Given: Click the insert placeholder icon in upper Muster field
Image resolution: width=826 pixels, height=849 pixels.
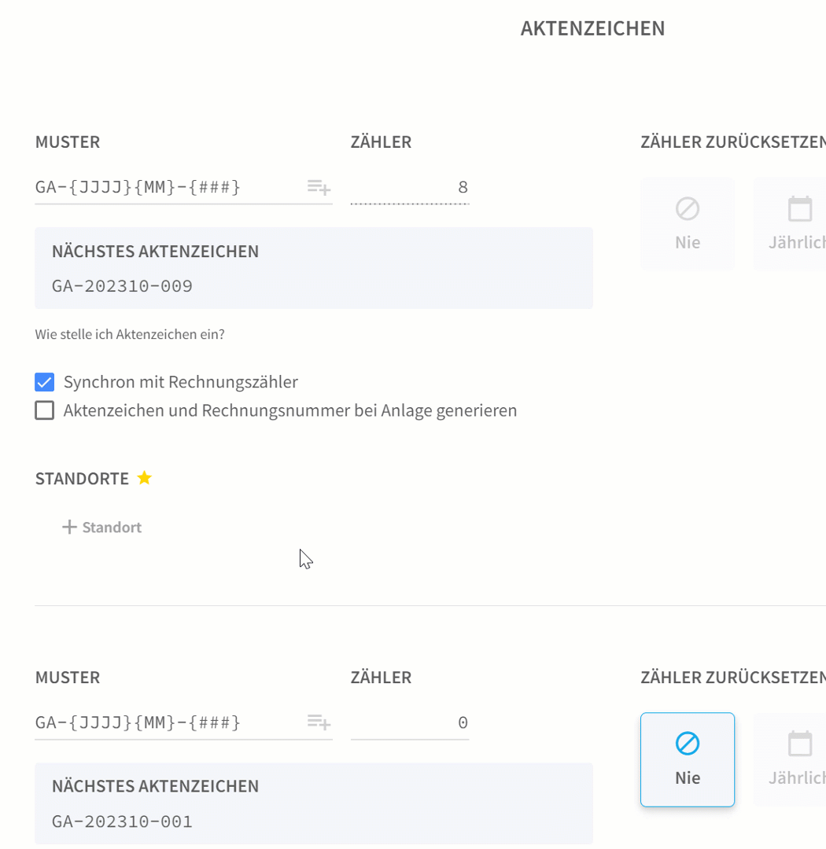Looking at the screenshot, I should (x=319, y=187).
